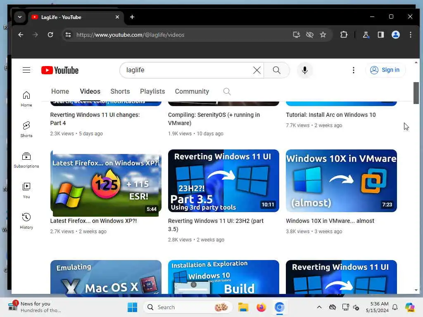Open Tutorial: Install Arc on Windows 10
Viewport: 423px width, 317px height.
(x=331, y=115)
